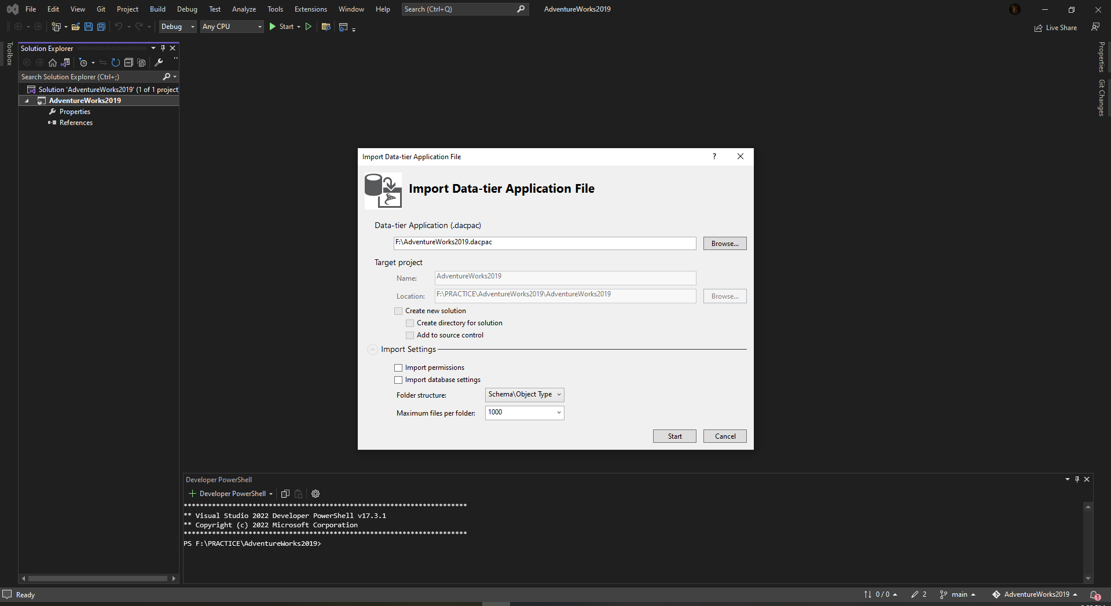Collapse All items in Solution Explorer
This screenshot has height=606, width=1111.
point(129,63)
